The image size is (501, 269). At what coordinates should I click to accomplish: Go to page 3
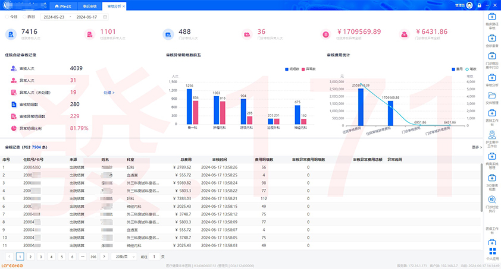coord(40,257)
